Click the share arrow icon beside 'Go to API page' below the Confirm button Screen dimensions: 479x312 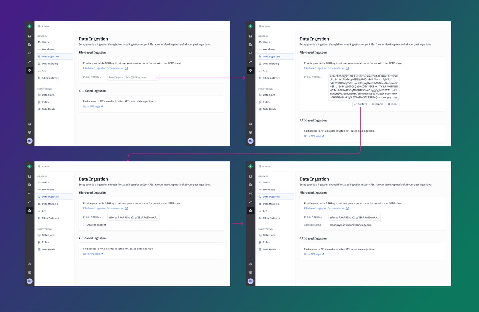point(323,136)
